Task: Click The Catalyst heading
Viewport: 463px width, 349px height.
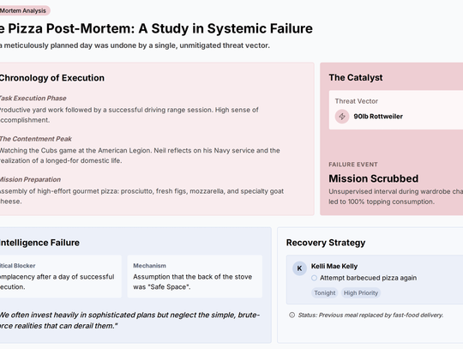Action: coord(356,77)
